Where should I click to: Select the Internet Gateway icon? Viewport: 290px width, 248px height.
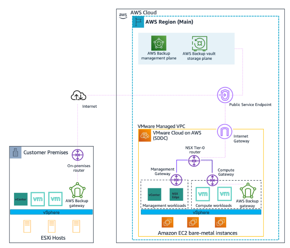pos(225,132)
